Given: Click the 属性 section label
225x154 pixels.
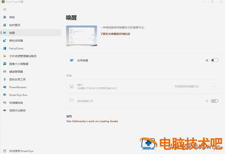Looking at the screenshot, I should 69,116.
